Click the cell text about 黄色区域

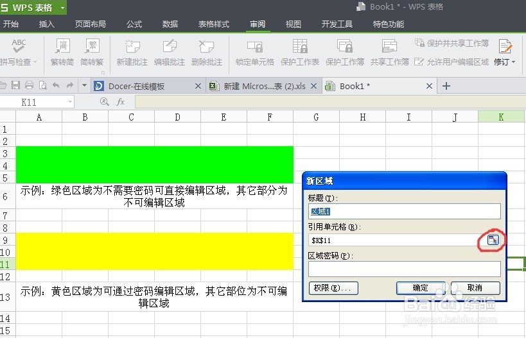coord(154,297)
